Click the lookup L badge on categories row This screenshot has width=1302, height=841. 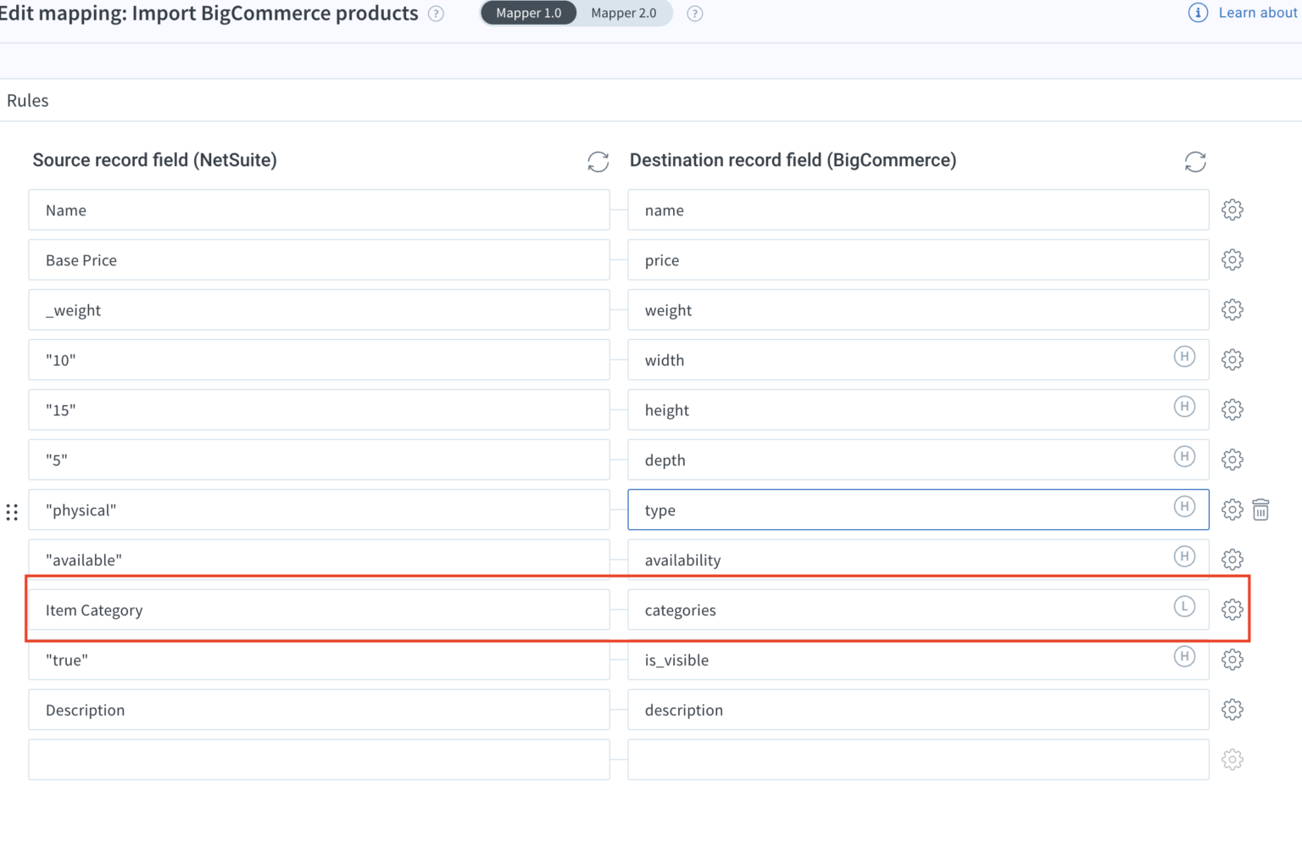tap(1184, 607)
